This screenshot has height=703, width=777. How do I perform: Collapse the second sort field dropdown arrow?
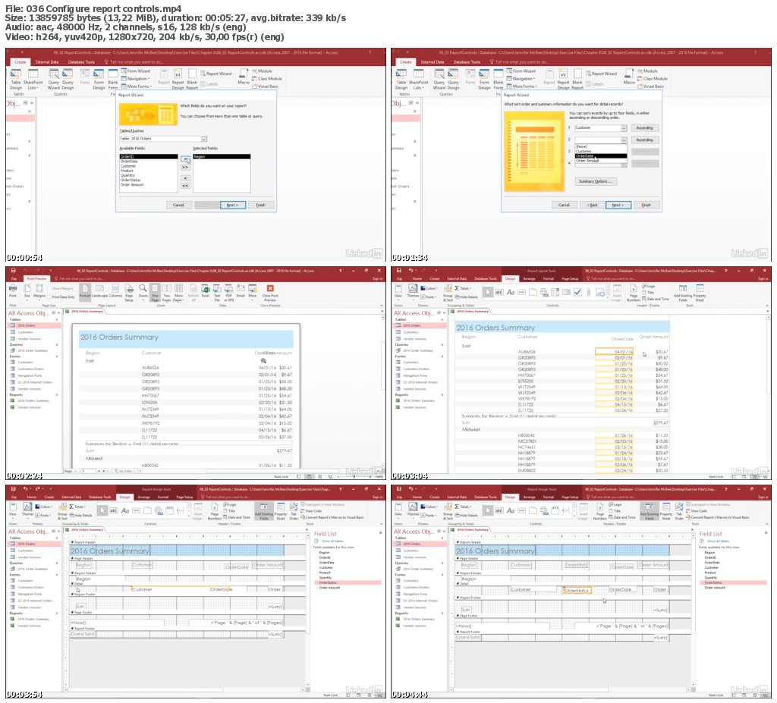click(x=624, y=140)
